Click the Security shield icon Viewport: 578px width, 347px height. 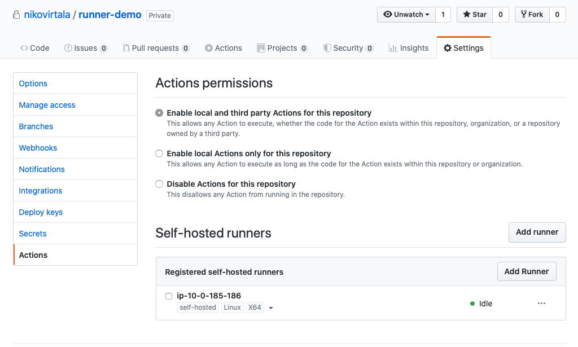[x=327, y=48]
